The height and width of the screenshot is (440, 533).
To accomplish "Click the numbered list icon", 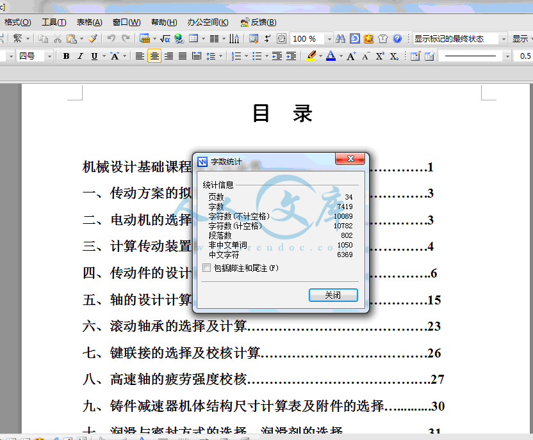I will (x=236, y=56).
